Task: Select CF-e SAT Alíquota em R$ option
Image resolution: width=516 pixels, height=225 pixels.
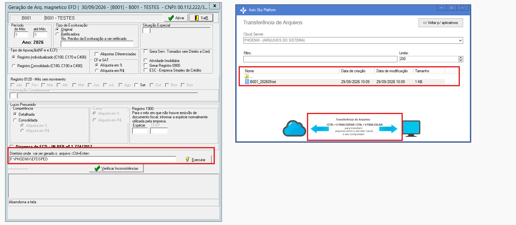Action: click(x=97, y=71)
